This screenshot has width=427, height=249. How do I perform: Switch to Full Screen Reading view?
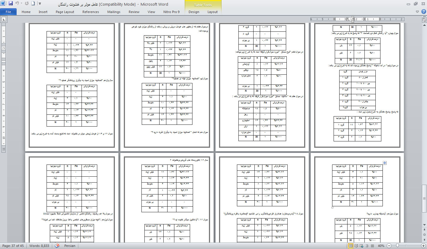click(357, 246)
